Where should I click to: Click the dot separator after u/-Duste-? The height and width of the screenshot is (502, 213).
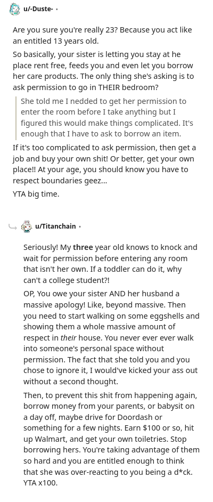(57, 9)
